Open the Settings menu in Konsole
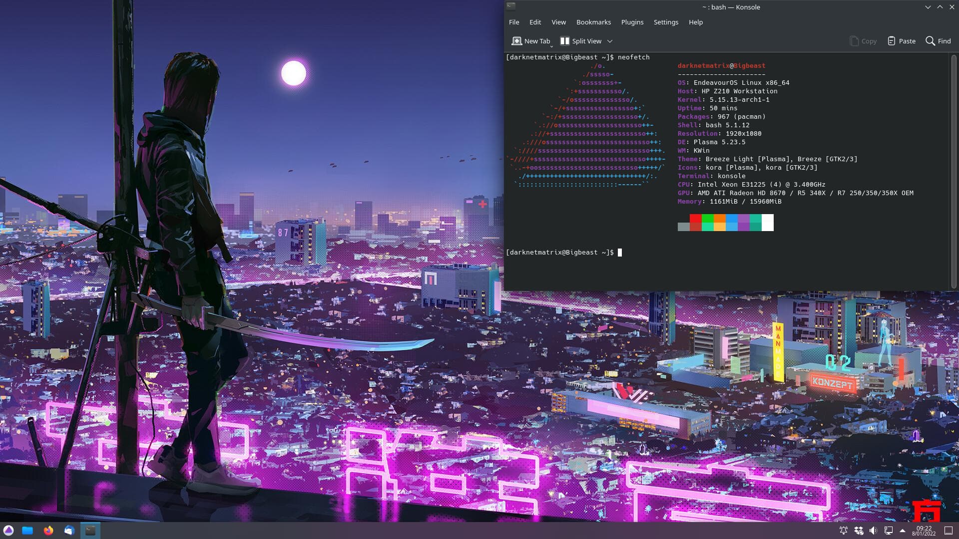The height and width of the screenshot is (539, 959). [666, 22]
